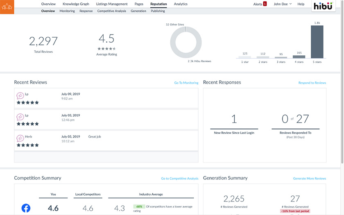The width and height of the screenshot is (344, 215).
Task: Click the hibu logo
Action: pos(323,6)
